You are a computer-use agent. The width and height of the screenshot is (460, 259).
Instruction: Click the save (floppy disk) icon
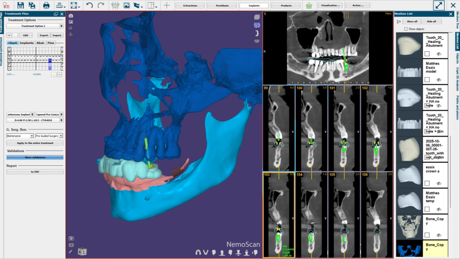pos(20,5)
